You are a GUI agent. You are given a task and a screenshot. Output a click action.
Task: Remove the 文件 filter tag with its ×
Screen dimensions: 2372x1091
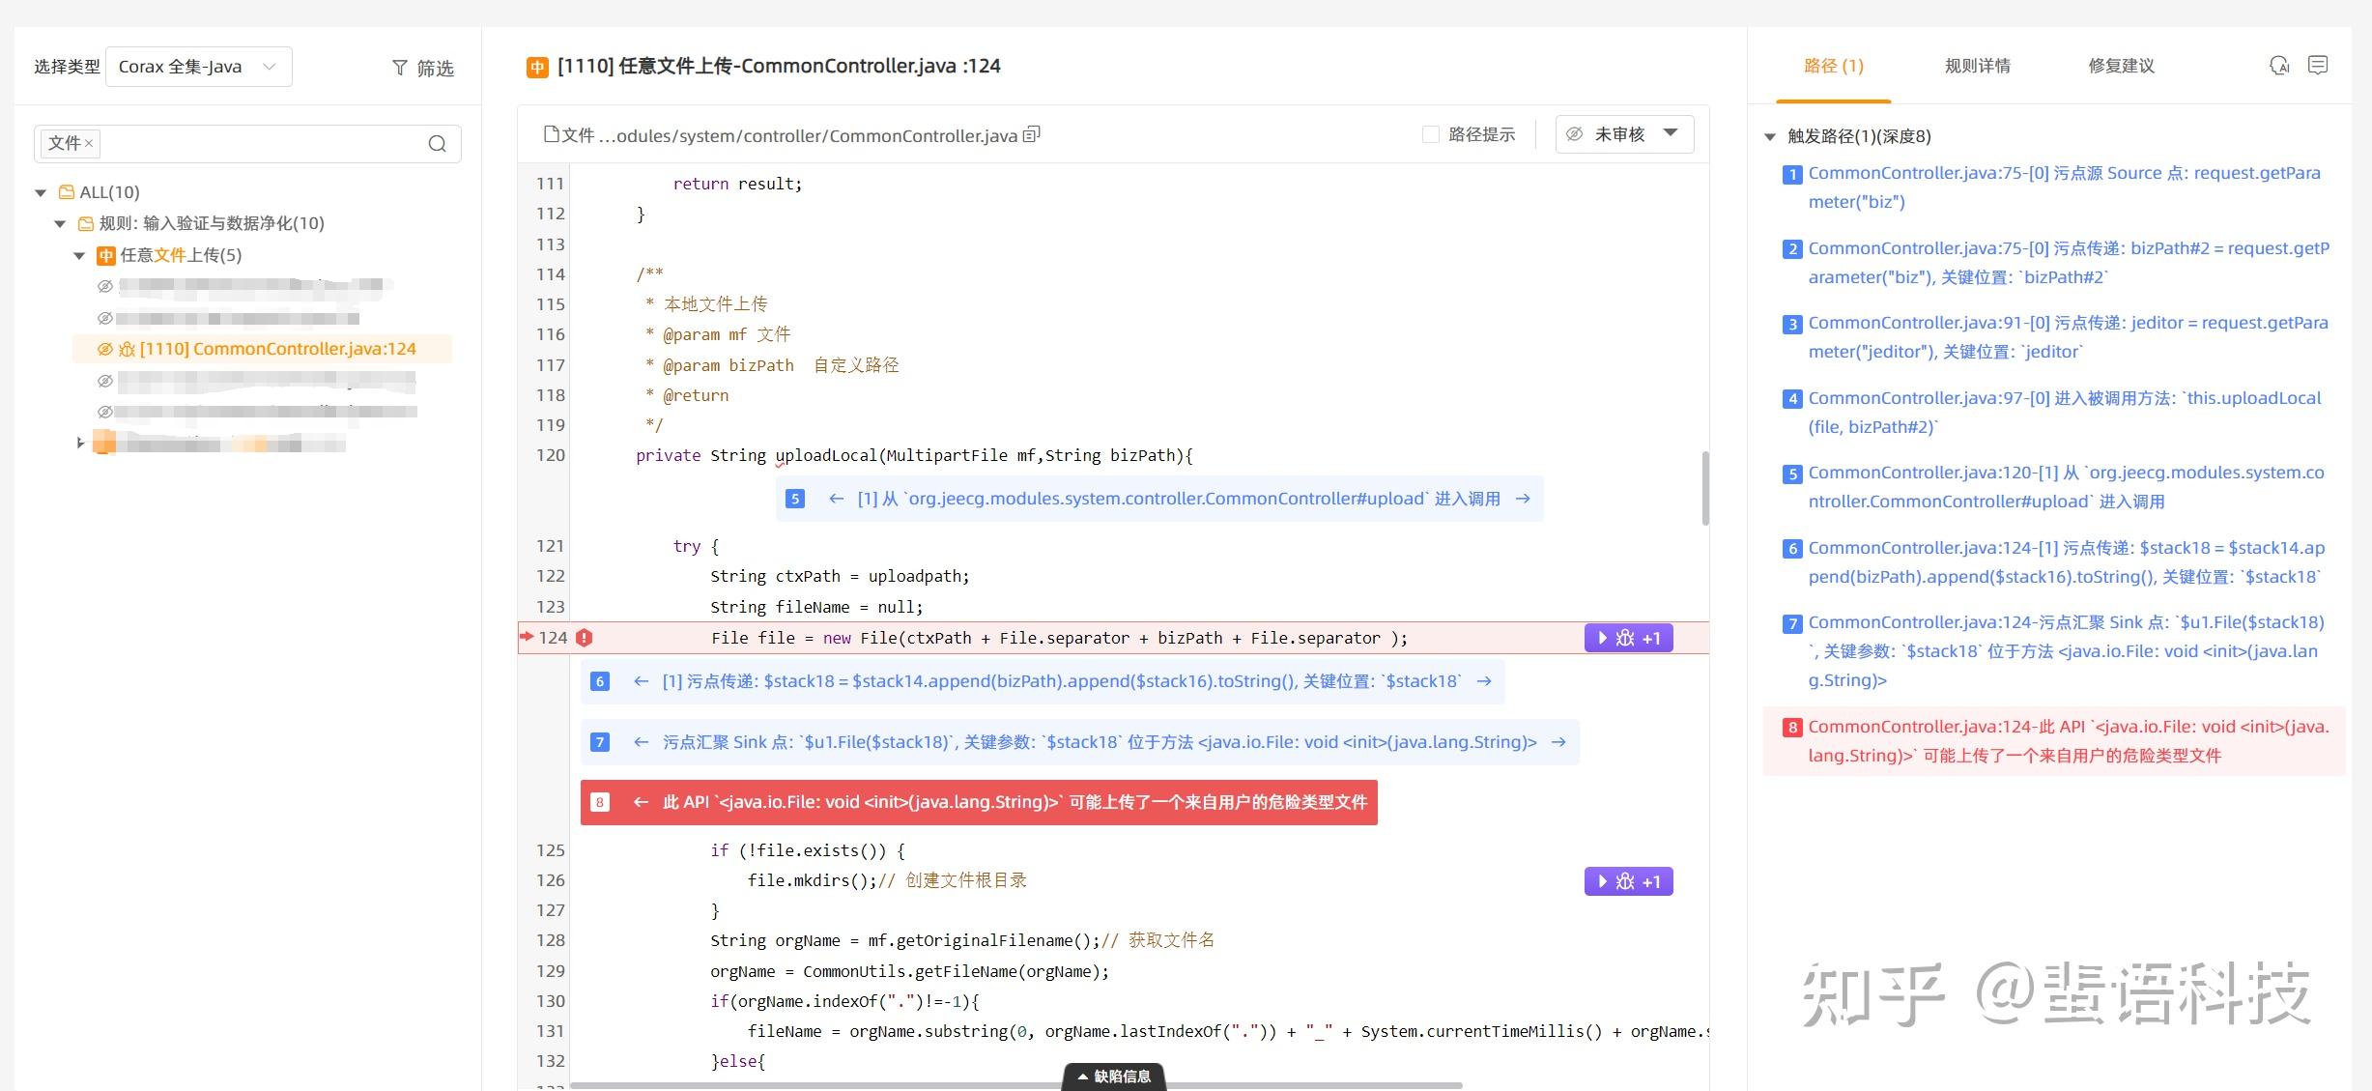tap(89, 143)
